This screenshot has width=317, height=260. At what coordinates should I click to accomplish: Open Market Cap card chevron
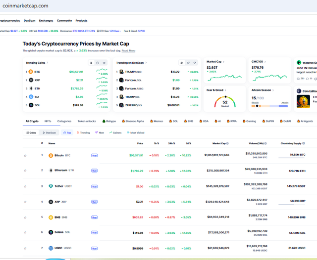[x=223, y=61]
